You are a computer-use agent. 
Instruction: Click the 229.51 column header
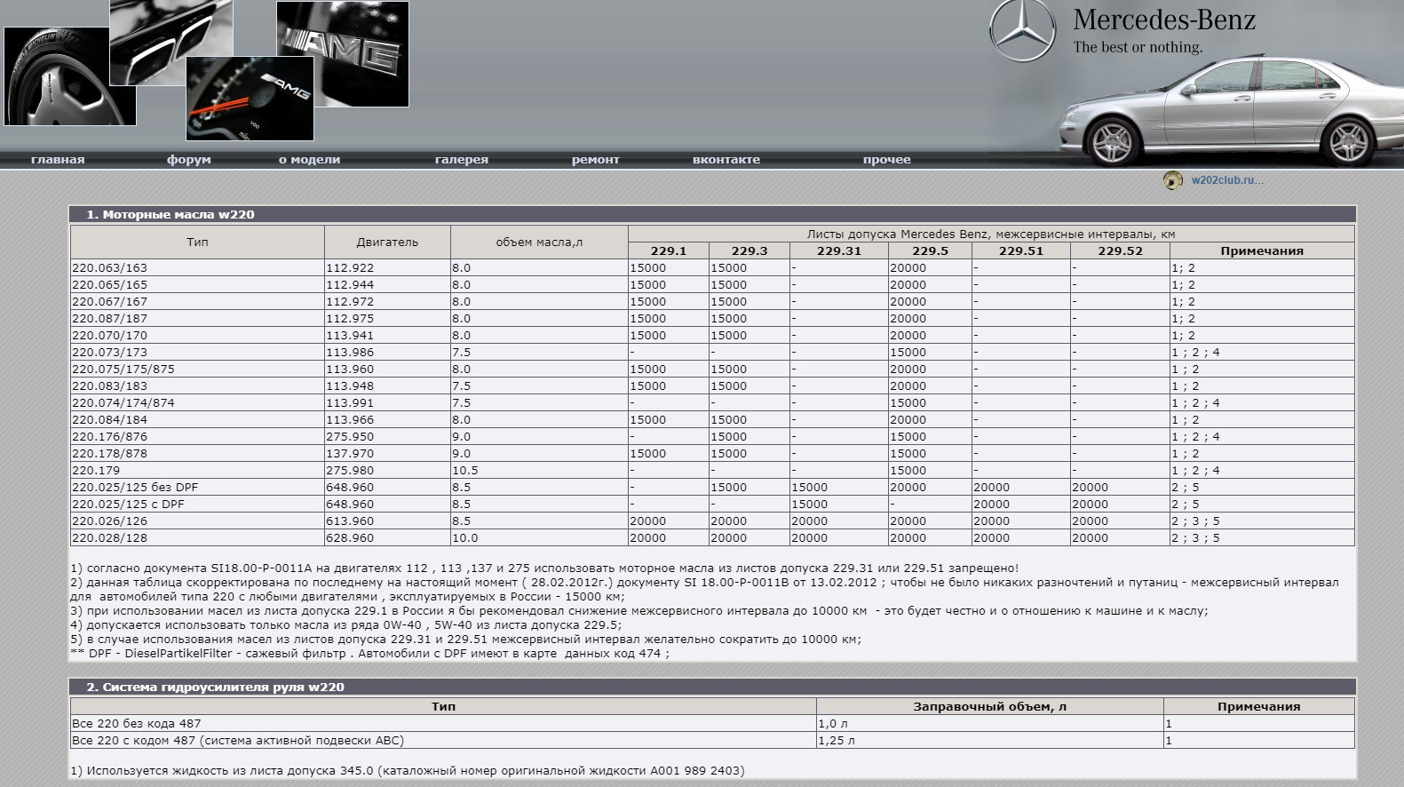coord(1021,251)
